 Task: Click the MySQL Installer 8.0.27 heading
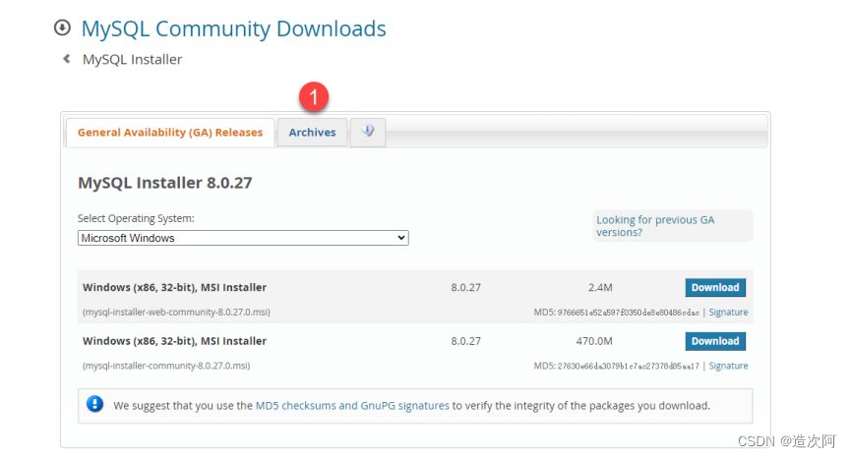click(x=165, y=183)
